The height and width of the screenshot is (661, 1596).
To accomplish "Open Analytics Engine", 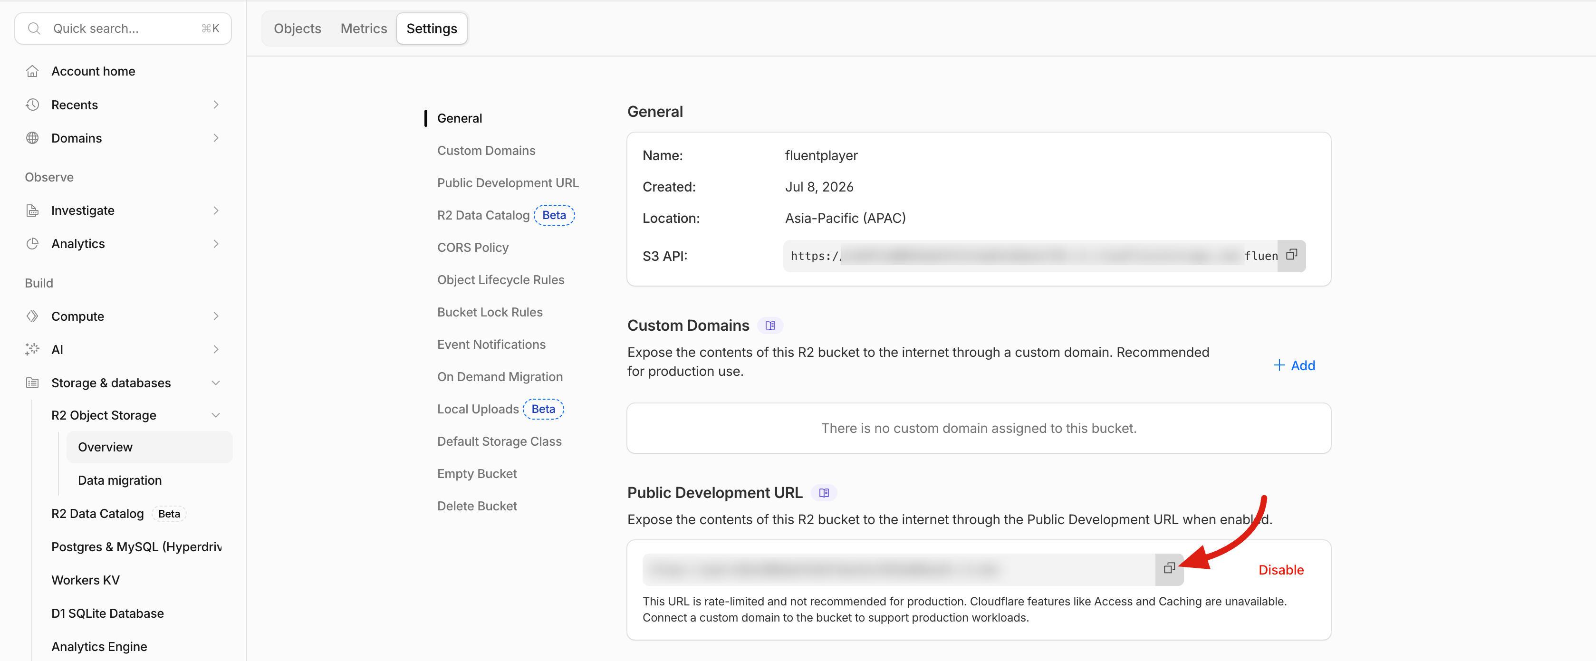I will 99,647.
